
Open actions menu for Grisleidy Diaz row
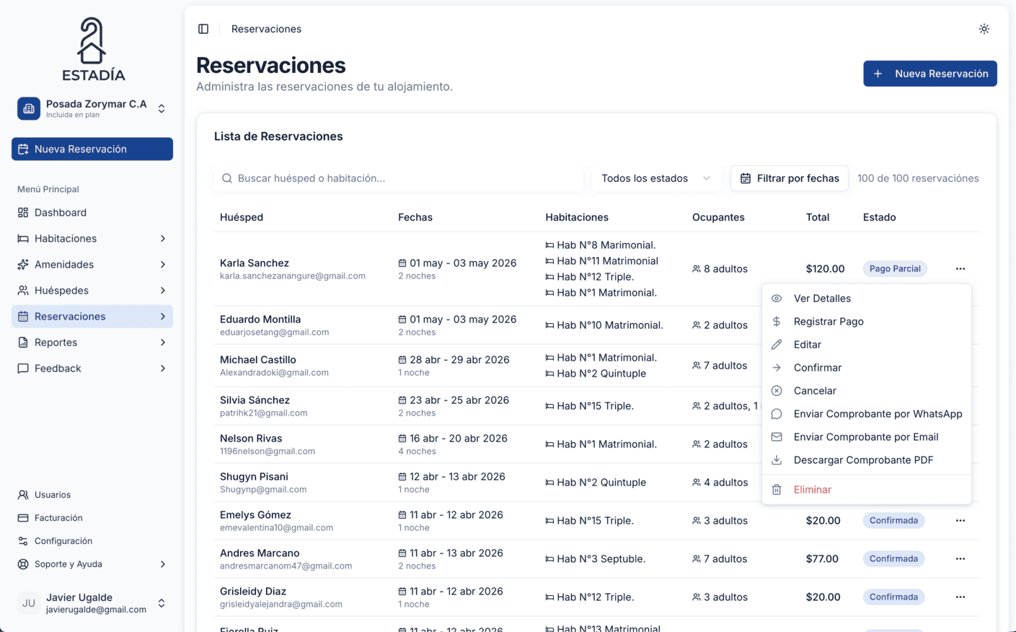(x=960, y=597)
